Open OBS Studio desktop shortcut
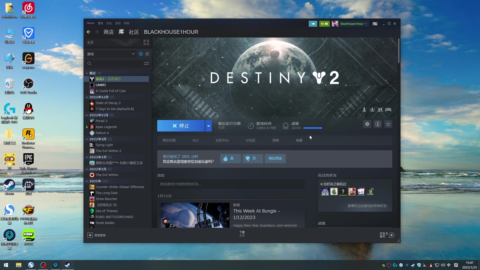The image size is (480, 270). 28,86
